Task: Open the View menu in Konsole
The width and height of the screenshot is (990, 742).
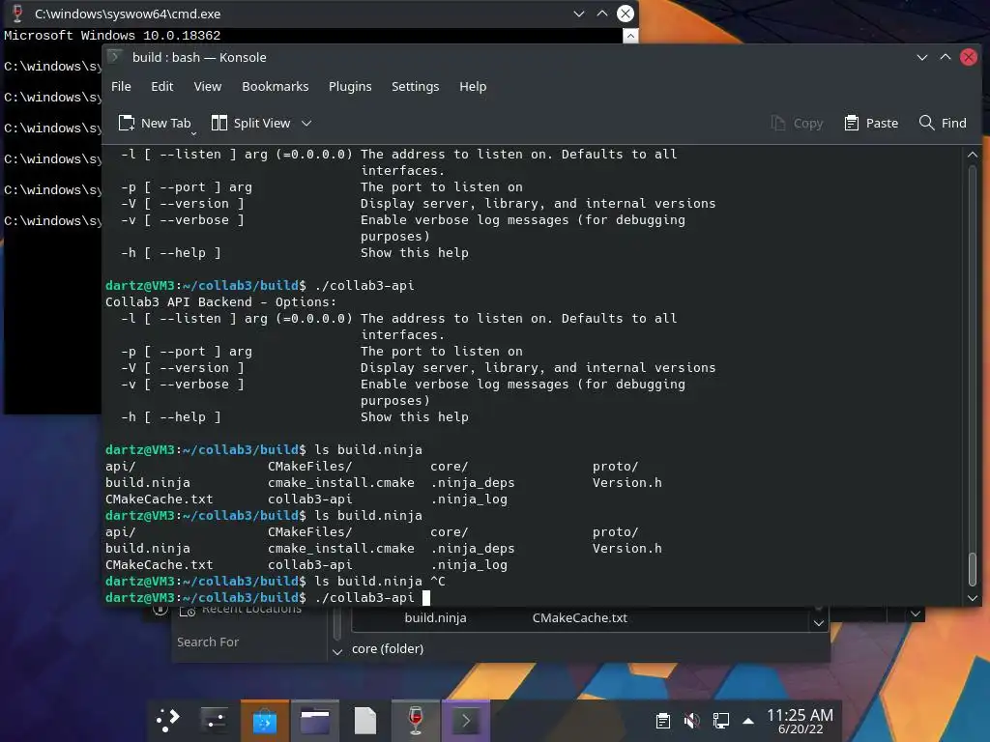Action: 208,86
